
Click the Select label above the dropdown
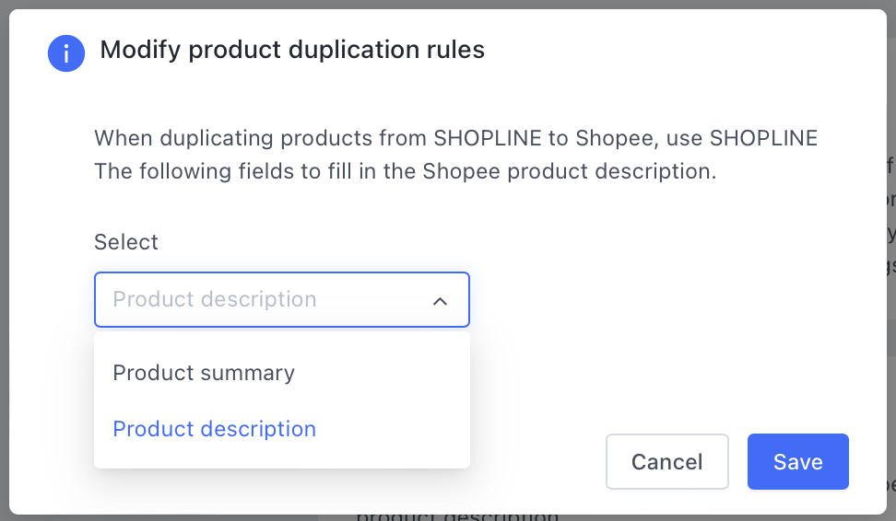tap(125, 242)
